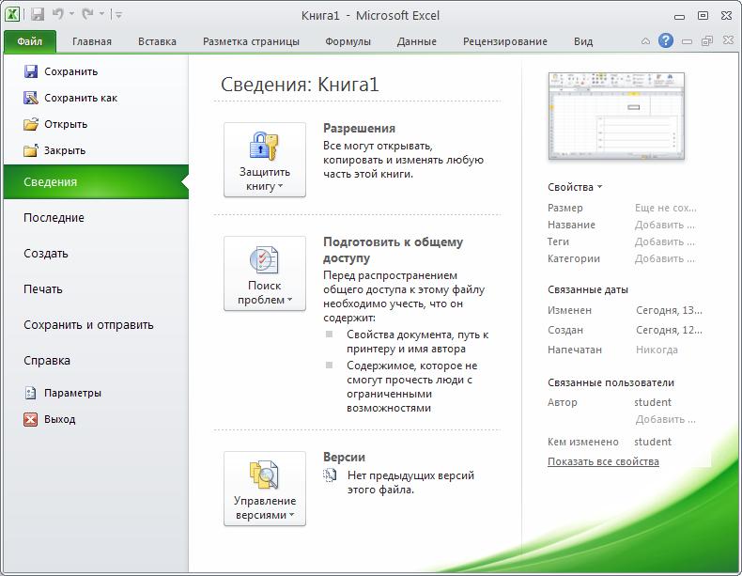Click the 'Связанные даты' section label
This screenshot has height=576, width=742.
(588, 289)
